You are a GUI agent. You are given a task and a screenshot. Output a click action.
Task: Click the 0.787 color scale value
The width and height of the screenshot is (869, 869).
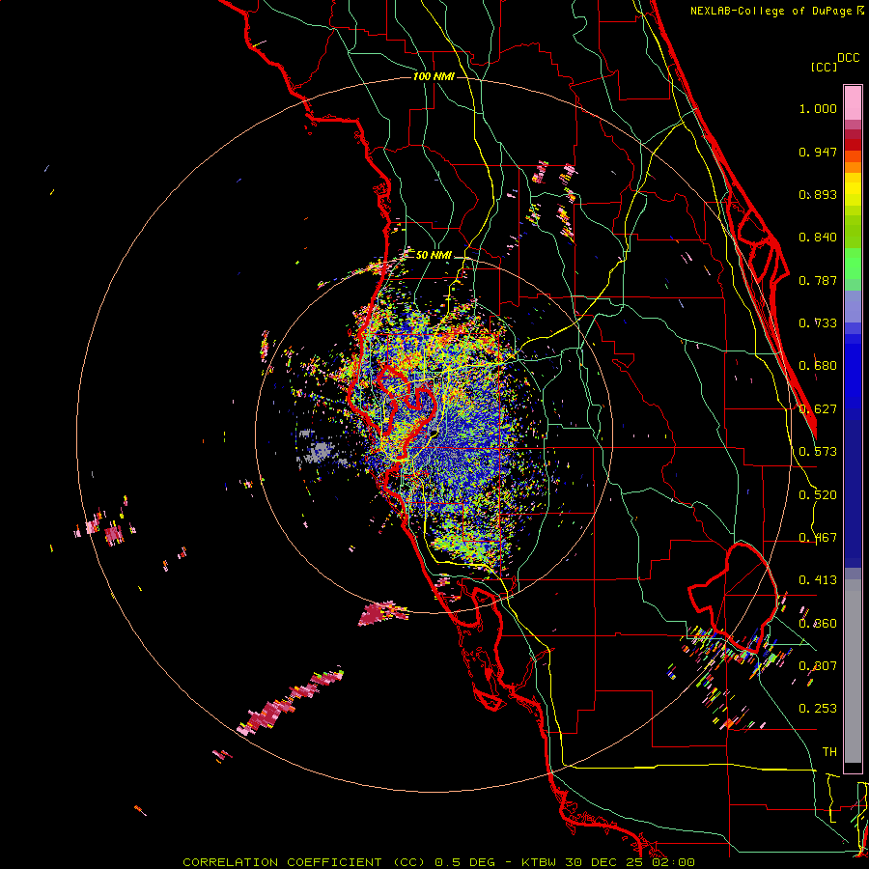pyautogui.click(x=818, y=280)
